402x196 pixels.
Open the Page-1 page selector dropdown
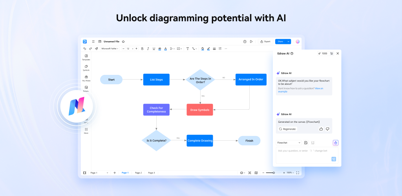[99, 173]
